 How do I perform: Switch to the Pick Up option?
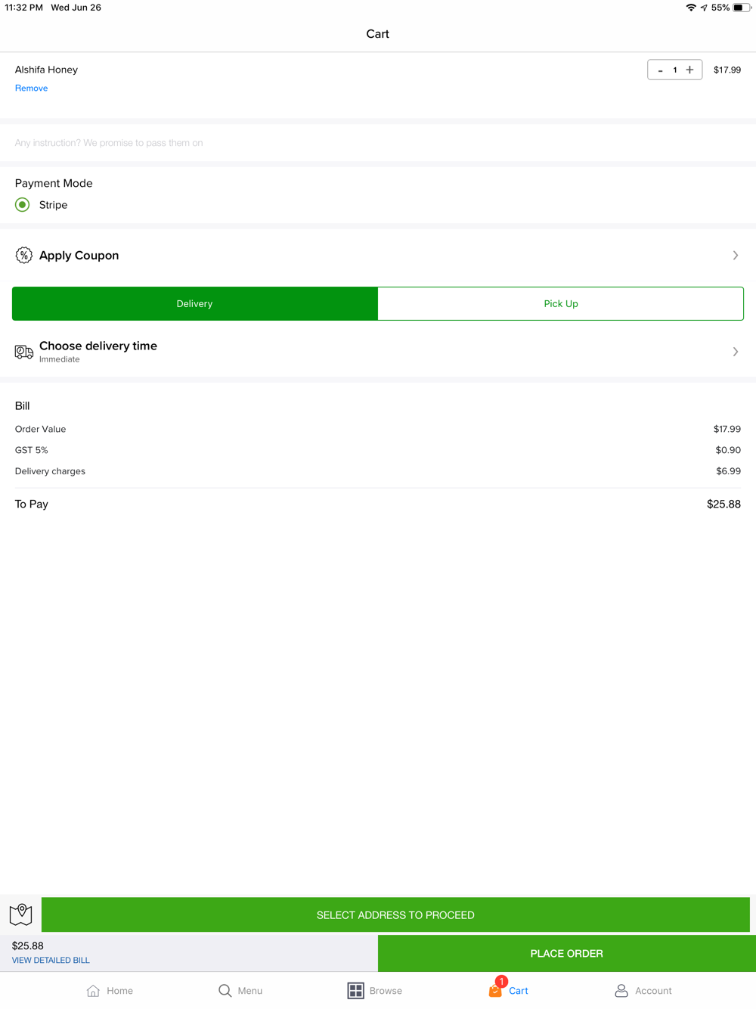[561, 303]
